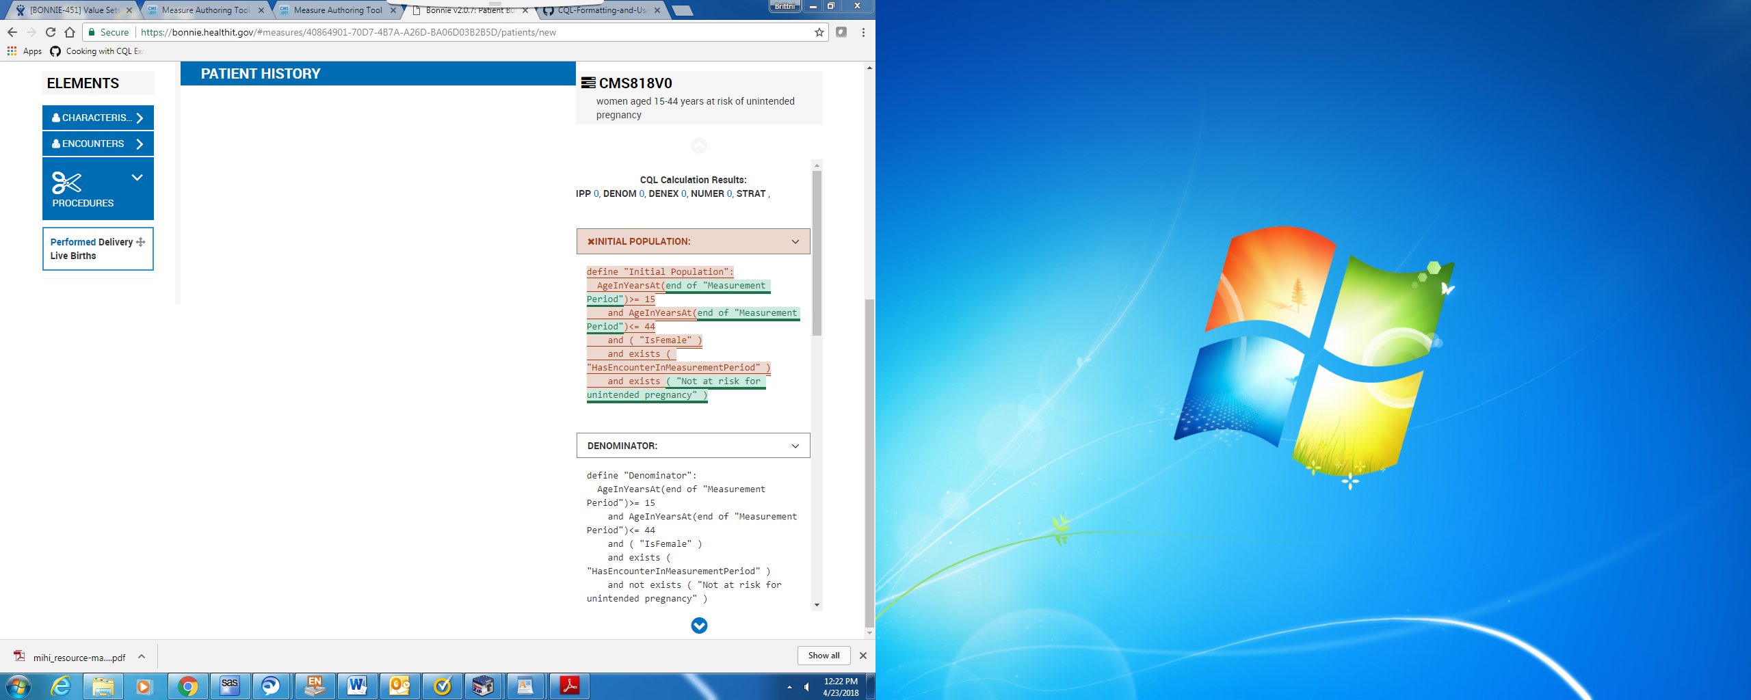Click the extension icon beside the address bar
The height and width of the screenshot is (700, 1751).
coord(841,32)
